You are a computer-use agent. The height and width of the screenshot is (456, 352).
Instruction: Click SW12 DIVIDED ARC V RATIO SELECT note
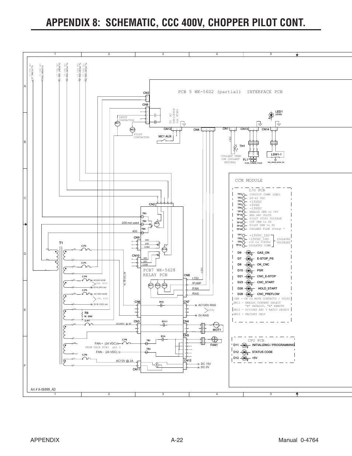tap(261, 310)
